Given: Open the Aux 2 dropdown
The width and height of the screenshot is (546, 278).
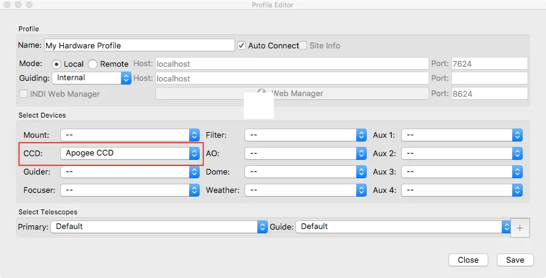Looking at the screenshot, I should 462,154.
